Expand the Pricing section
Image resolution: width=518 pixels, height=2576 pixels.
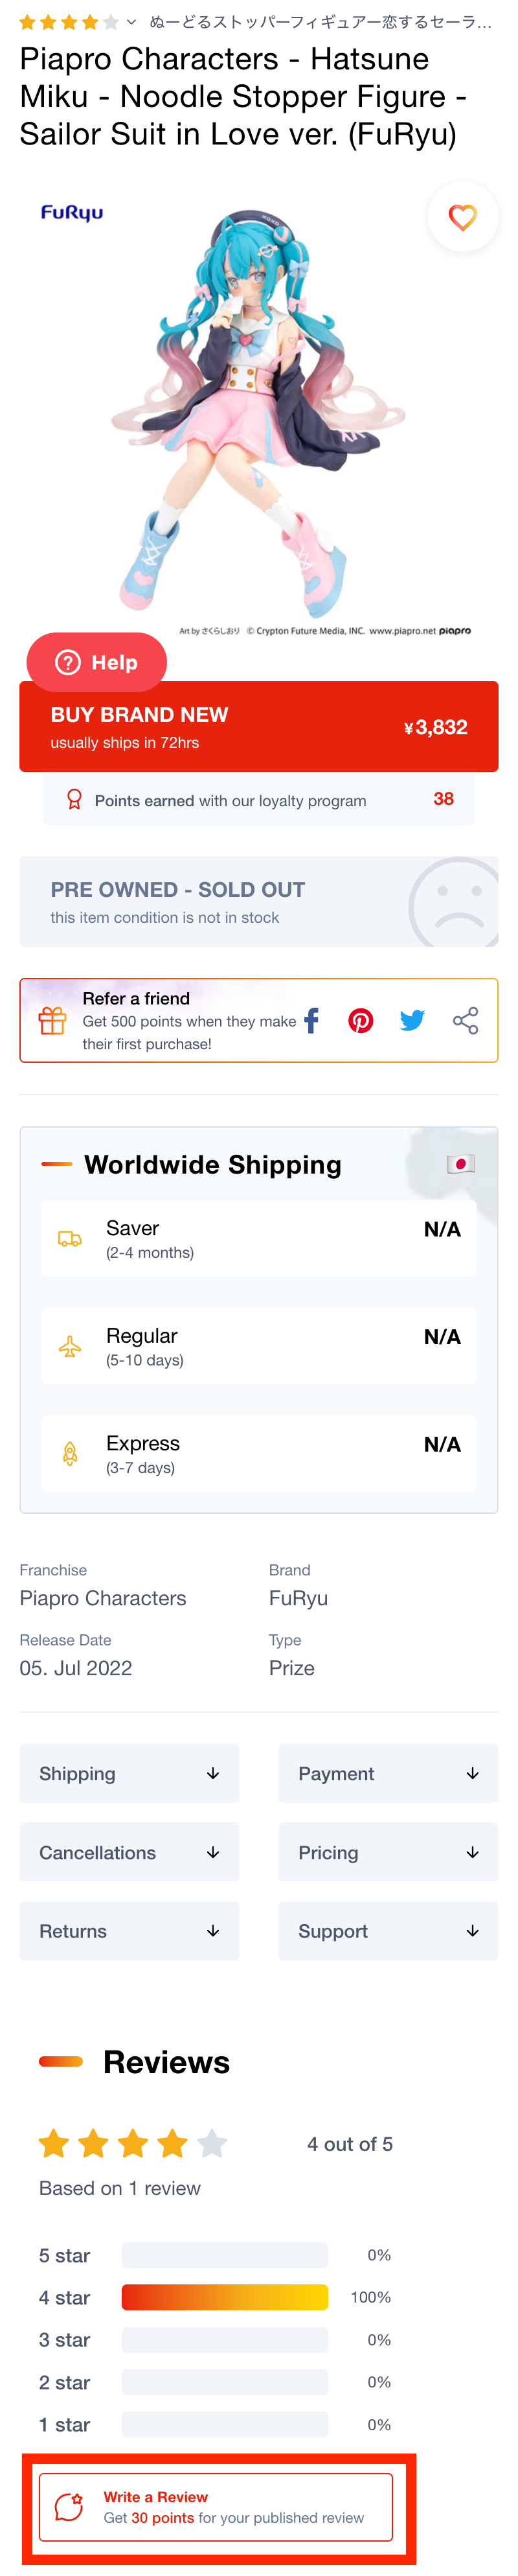[x=388, y=1852]
